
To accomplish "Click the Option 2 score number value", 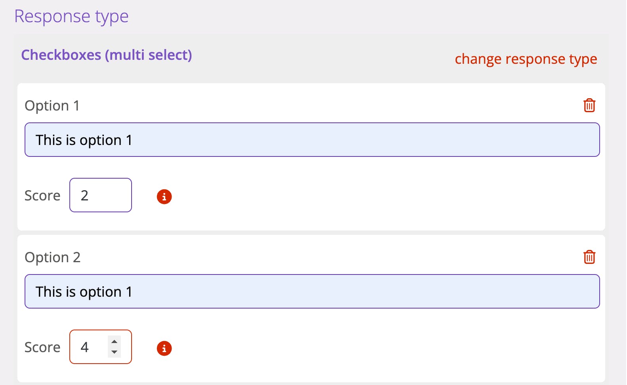I will pos(85,347).
